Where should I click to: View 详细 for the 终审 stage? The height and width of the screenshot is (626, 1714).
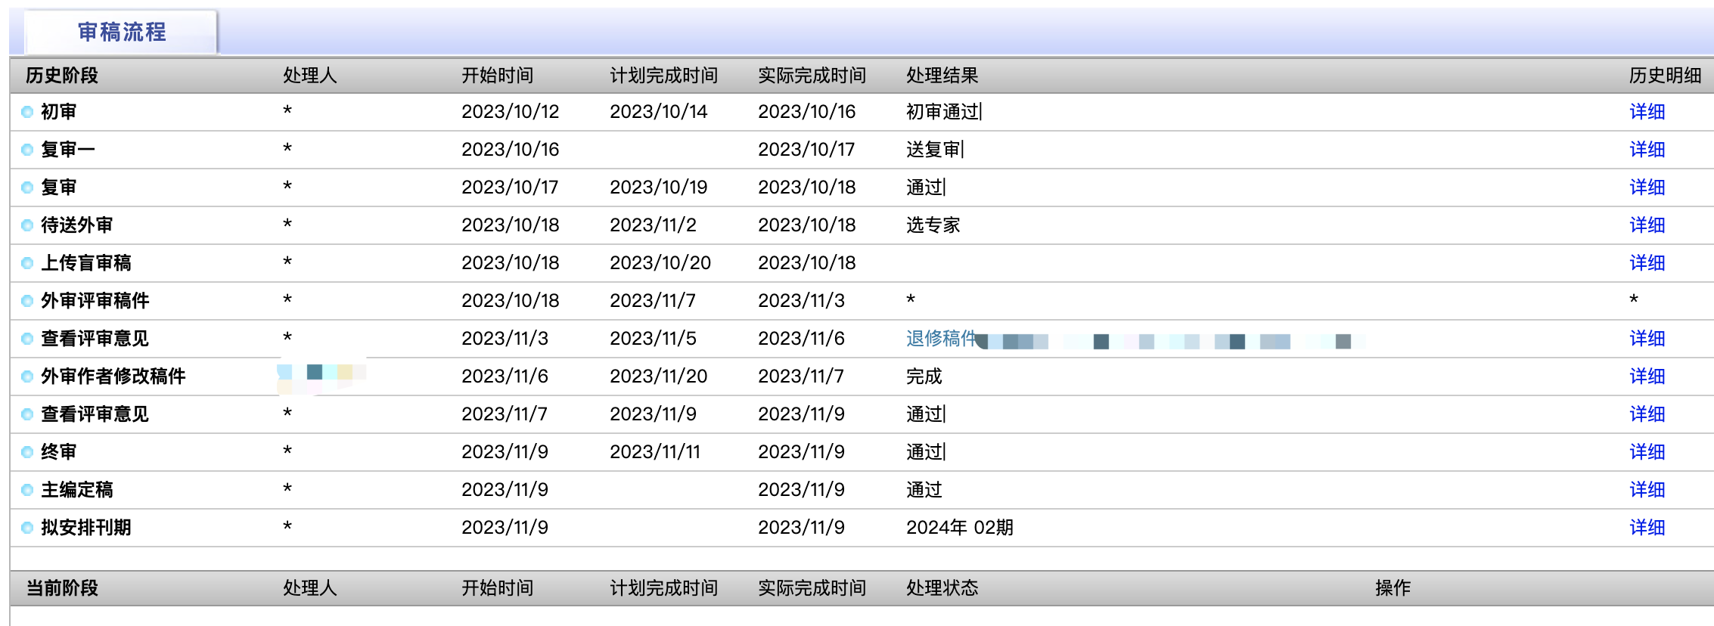1647,452
